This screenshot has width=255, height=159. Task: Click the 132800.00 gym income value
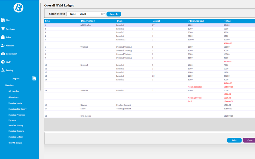point(228,116)
